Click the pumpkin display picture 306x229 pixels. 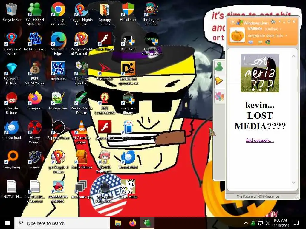237,35
